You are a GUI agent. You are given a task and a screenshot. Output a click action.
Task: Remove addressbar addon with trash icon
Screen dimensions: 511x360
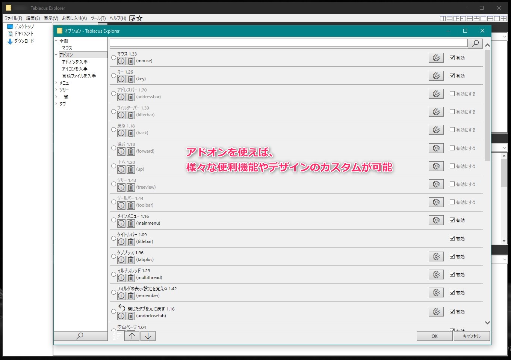130,97
